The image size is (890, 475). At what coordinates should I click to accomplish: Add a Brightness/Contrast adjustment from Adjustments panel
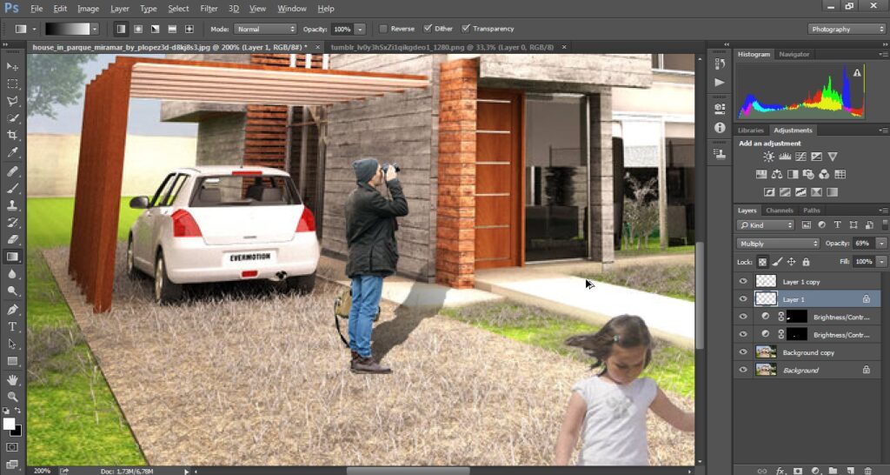point(768,157)
